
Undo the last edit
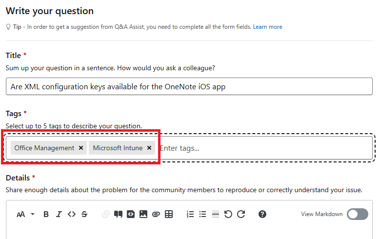pos(228,214)
